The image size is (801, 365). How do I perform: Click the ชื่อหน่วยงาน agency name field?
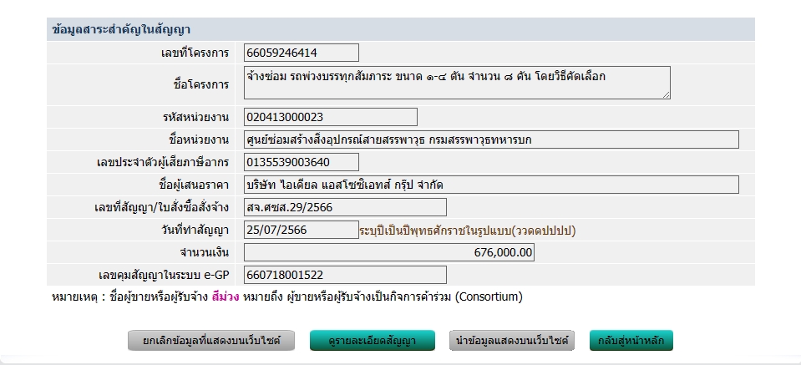click(491, 139)
